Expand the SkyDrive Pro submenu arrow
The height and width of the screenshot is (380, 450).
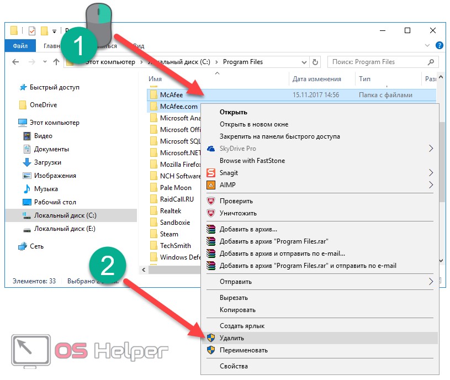[x=431, y=149]
